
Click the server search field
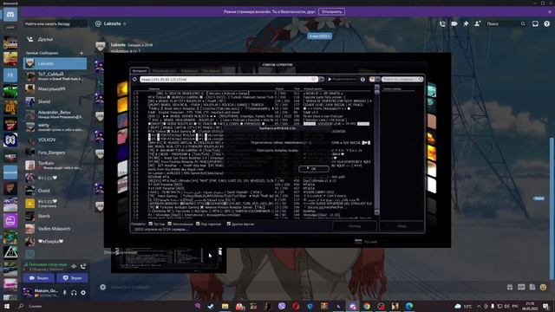click(402, 79)
